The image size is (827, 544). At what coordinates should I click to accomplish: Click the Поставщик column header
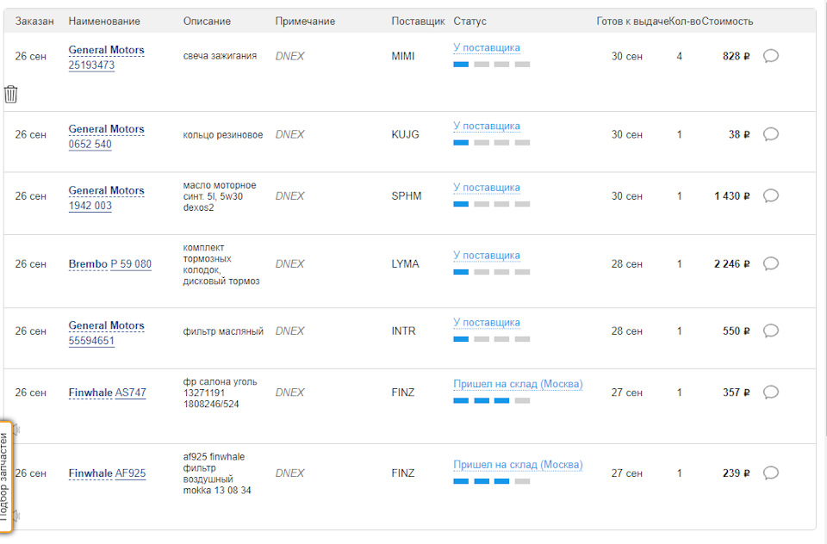coord(418,22)
